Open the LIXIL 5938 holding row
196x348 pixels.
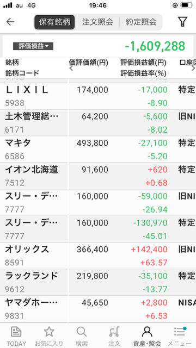pyautogui.click(x=98, y=96)
